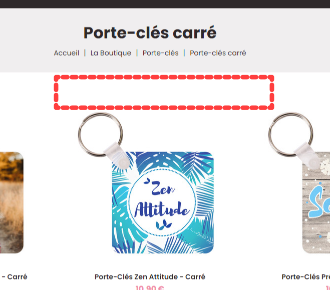Click the white snowflake on the wooden keychain

point(326,167)
